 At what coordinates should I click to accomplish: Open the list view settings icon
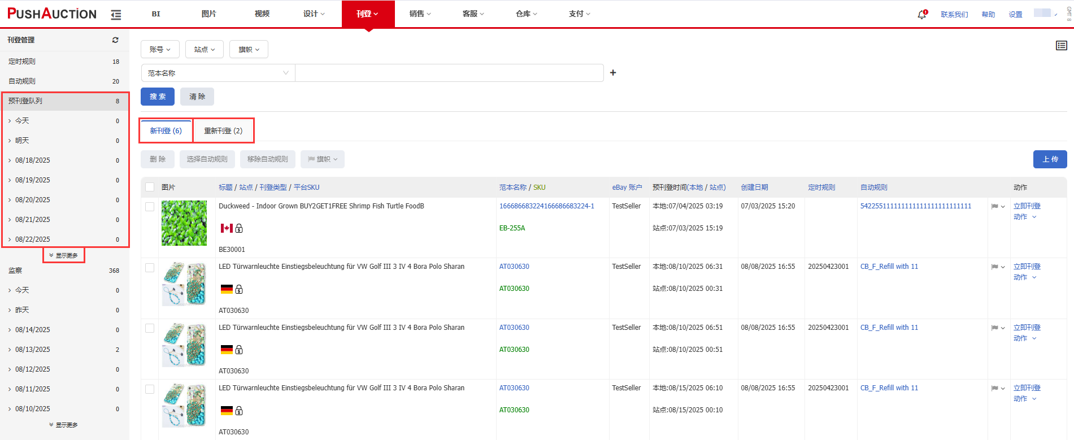(1061, 46)
